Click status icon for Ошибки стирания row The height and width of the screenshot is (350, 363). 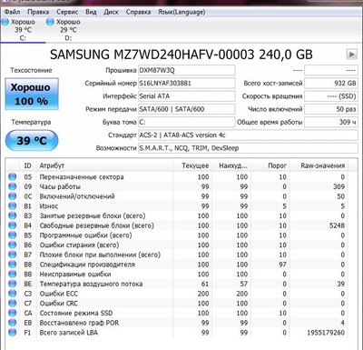(13, 245)
